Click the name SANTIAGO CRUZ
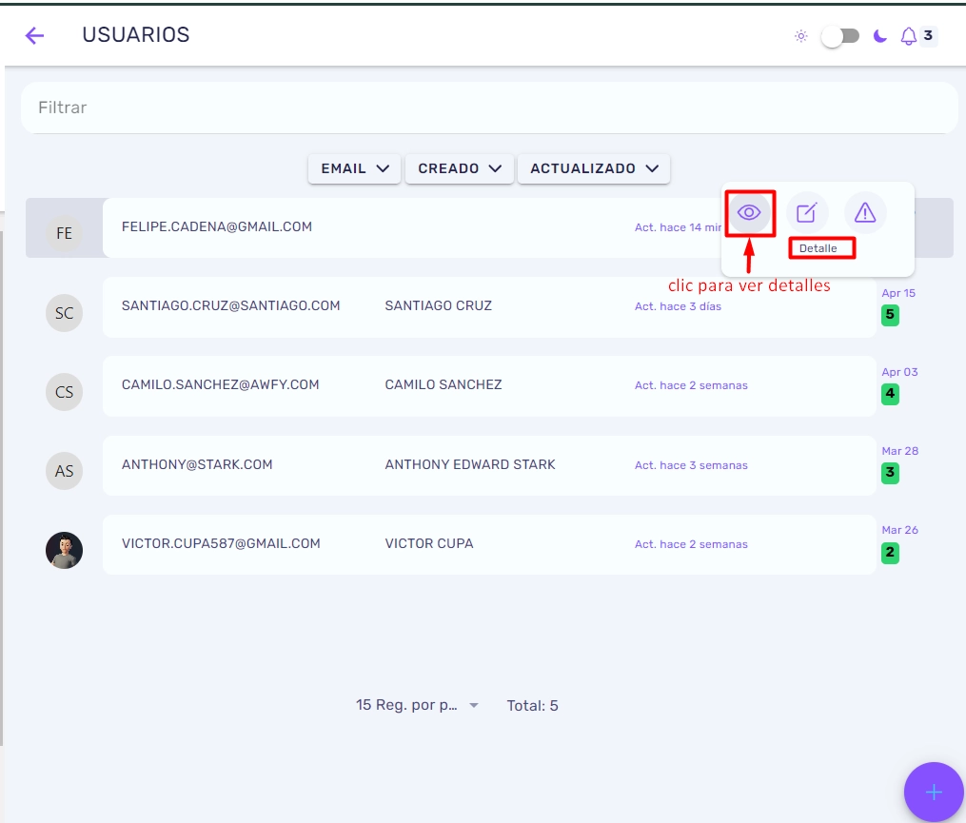 (x=438, y=305)
